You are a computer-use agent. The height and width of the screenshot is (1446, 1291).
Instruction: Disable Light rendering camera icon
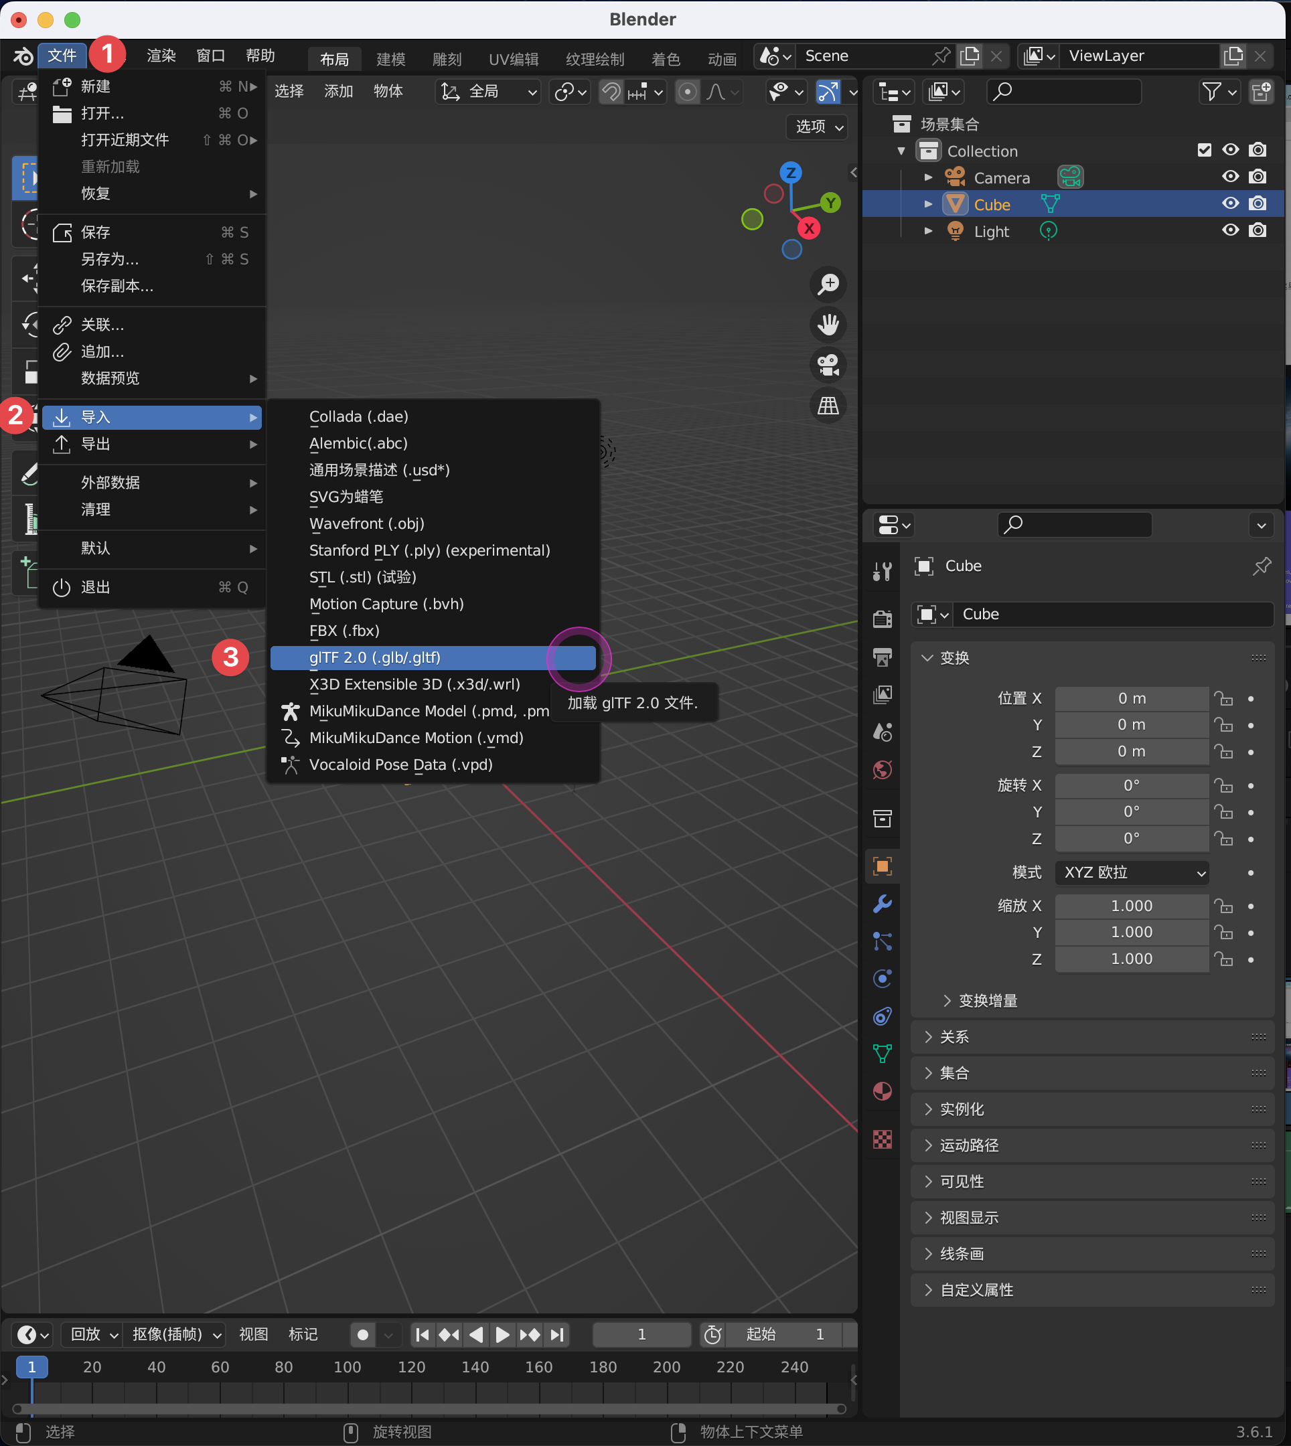coord(1258,231)
